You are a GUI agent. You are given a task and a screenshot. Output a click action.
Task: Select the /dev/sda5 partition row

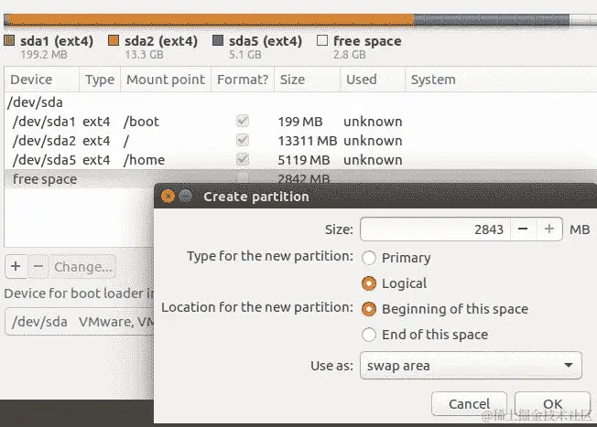[300, 160]
